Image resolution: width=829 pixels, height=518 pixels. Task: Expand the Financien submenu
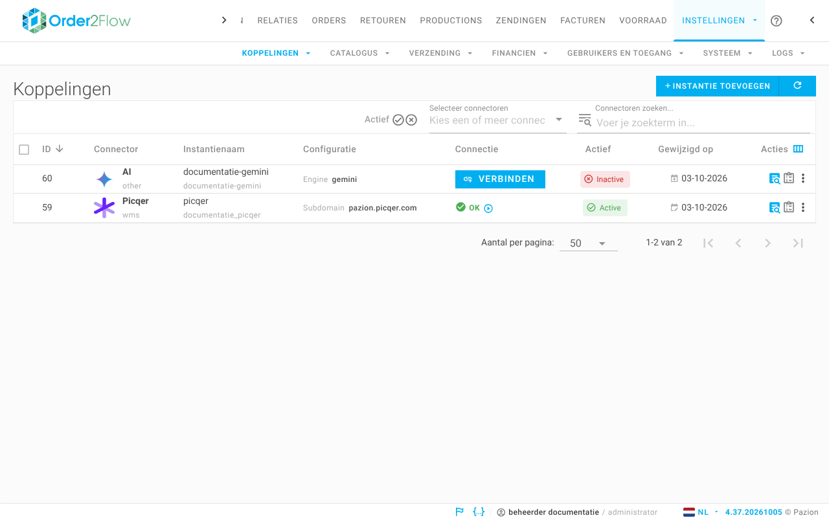click(x=520, y=53)
